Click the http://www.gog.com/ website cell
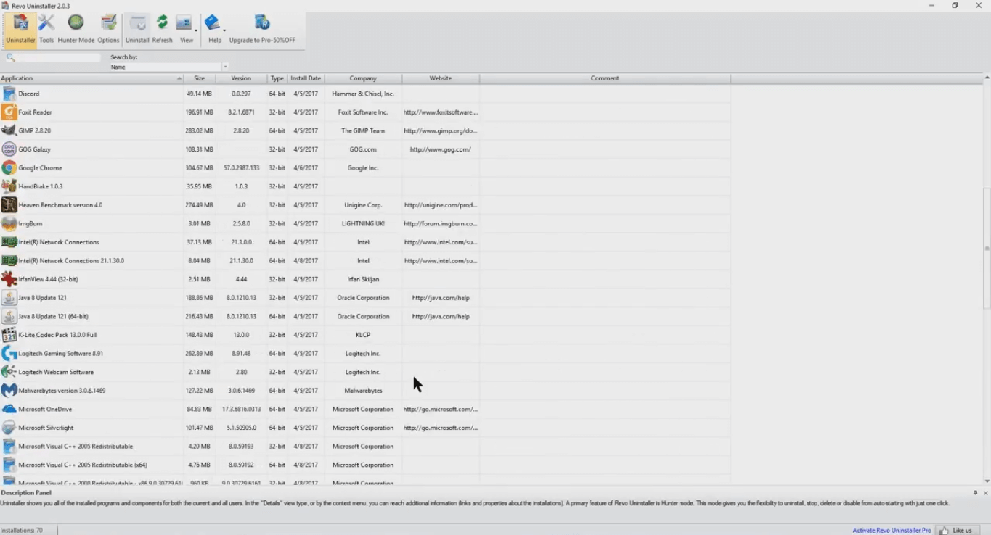 tap(441, 149)
